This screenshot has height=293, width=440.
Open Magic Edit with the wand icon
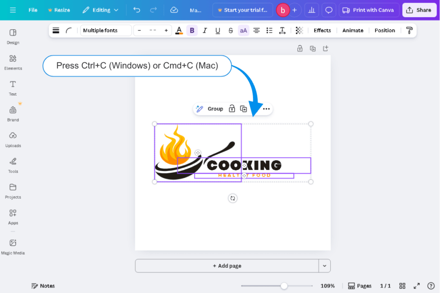[x=199, y=109]
